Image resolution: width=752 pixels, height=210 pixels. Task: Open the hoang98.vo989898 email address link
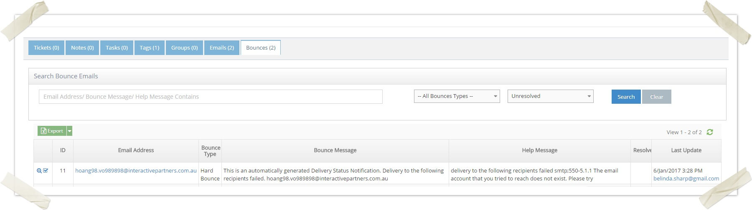pyautogui.click(x=136, y=170)
